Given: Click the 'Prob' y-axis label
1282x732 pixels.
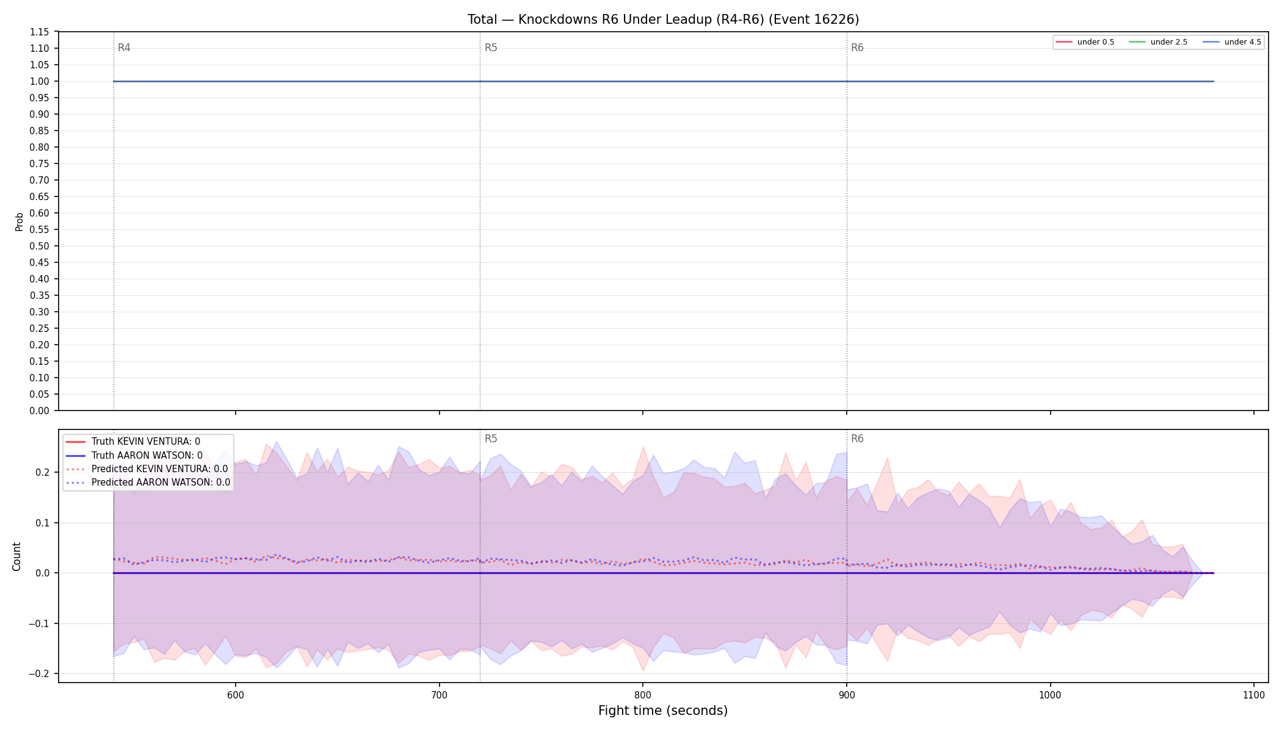Looking at the screenshot, I should tap(19, 221).
